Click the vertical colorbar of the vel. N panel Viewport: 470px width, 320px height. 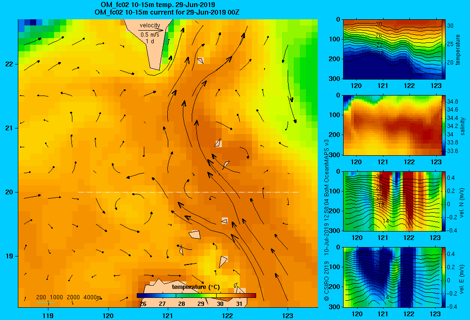[444, 201]
